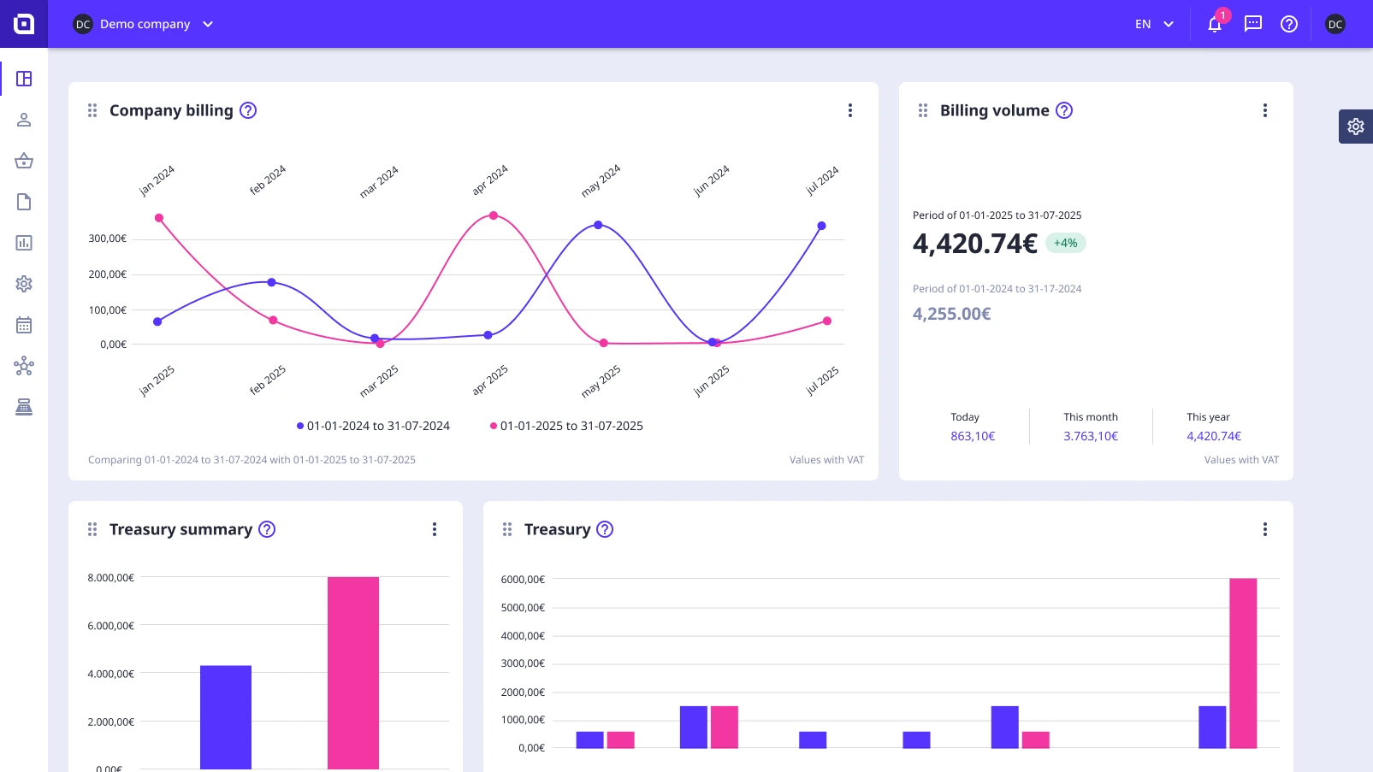Select the Integrations network icon
The width and height of the screenshot is (1373, 772).
[24, 366]
